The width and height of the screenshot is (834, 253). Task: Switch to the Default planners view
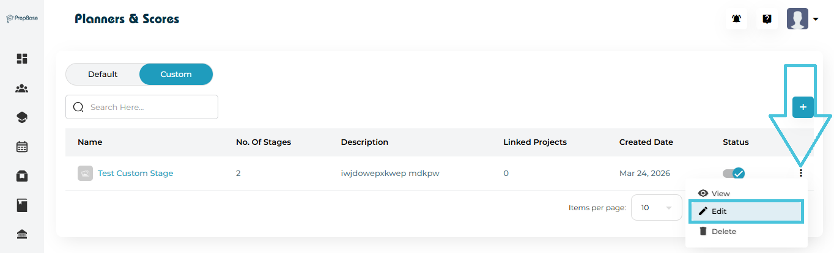[103, 75]
